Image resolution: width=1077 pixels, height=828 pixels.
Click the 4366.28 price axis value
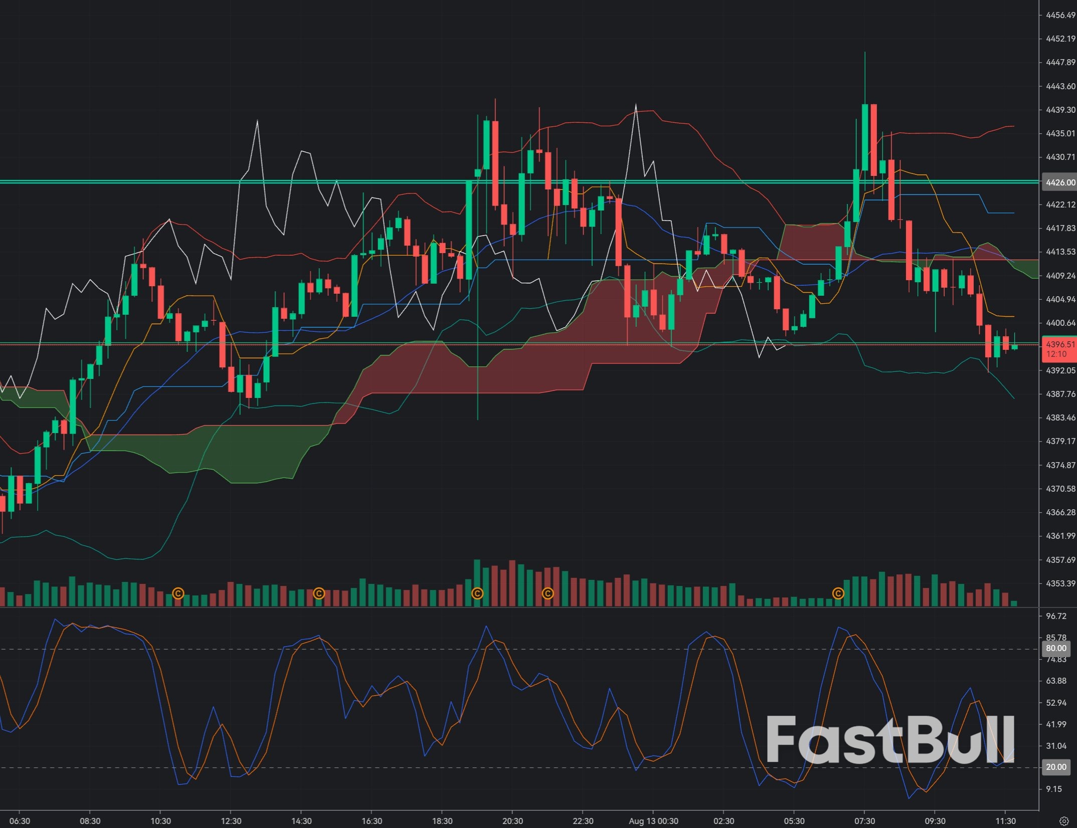coord(1060,512)
